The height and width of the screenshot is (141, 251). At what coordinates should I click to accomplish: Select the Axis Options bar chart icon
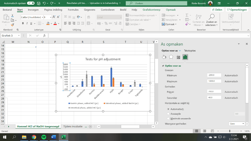[185, 57]
